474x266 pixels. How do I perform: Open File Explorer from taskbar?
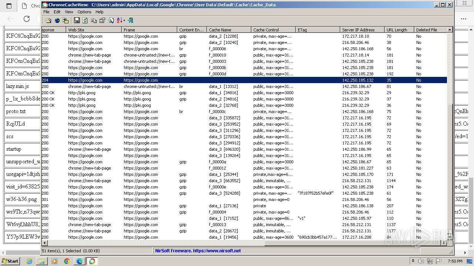(x=42, y=261)
